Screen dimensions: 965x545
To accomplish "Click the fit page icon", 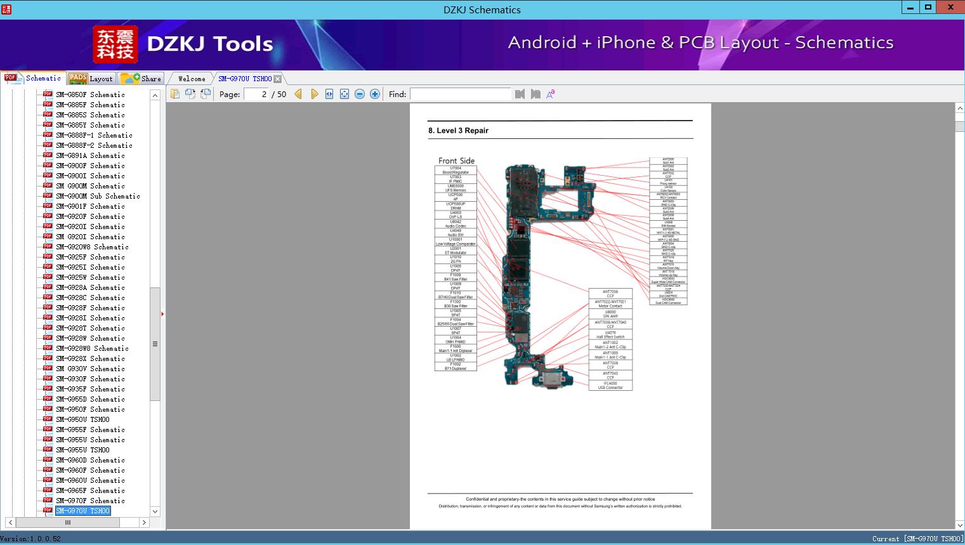I will [345, 94].
